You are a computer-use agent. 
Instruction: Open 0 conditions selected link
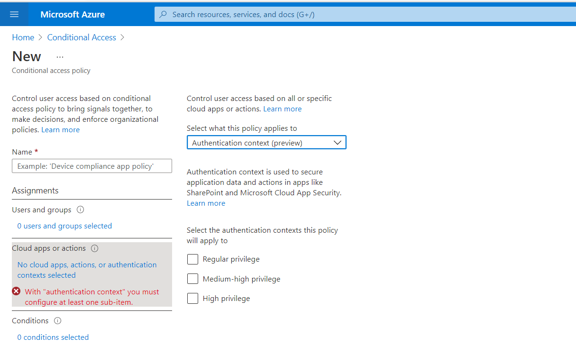pos(53,337)
